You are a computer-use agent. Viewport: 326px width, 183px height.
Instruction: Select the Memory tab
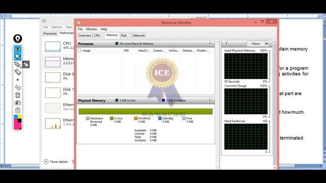coord(112,35)
